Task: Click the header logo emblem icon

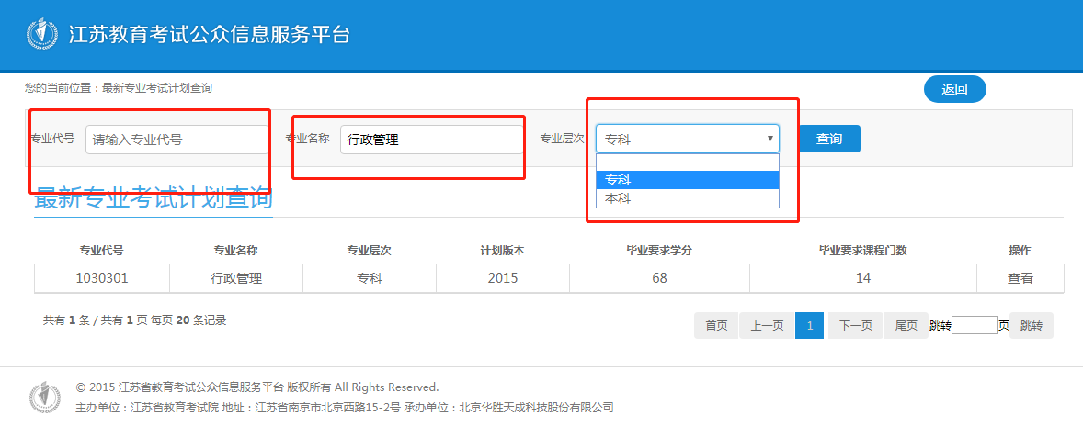Action: tap(40, 35)
